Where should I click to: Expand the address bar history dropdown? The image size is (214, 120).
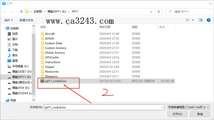coord(151,12)
